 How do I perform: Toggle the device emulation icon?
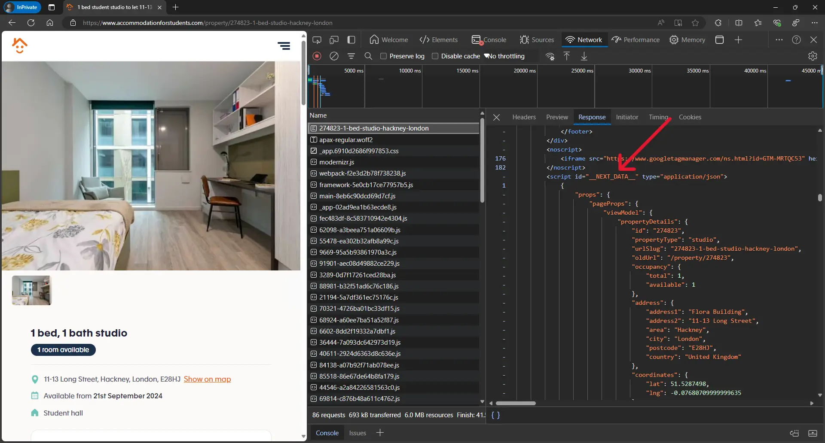(x=334, y=40)
